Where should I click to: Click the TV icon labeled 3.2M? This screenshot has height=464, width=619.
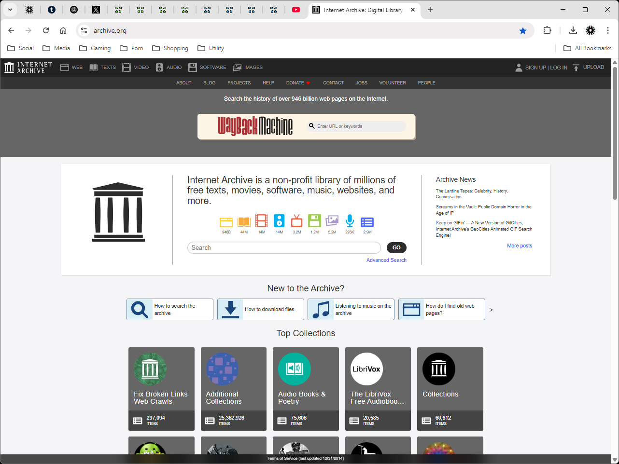(x=296, y=221)
